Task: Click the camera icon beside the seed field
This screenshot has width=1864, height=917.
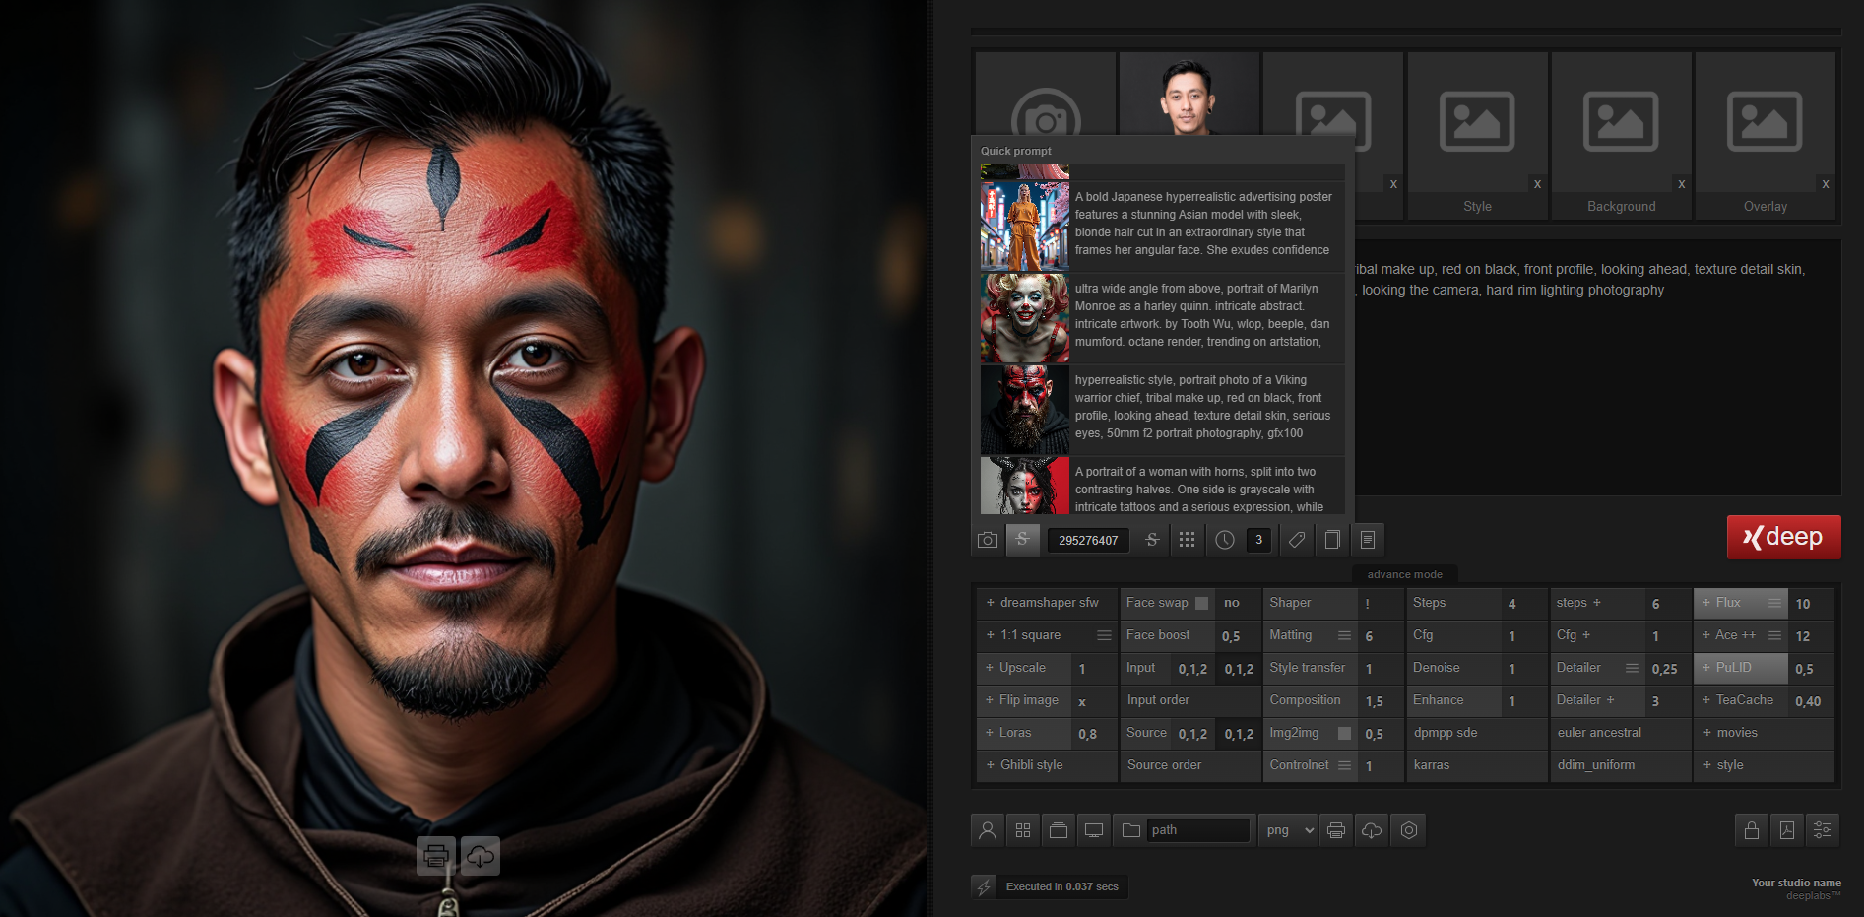Action: tap(988, 540)
